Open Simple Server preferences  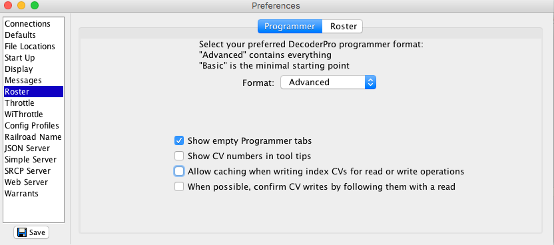[33, 159]
